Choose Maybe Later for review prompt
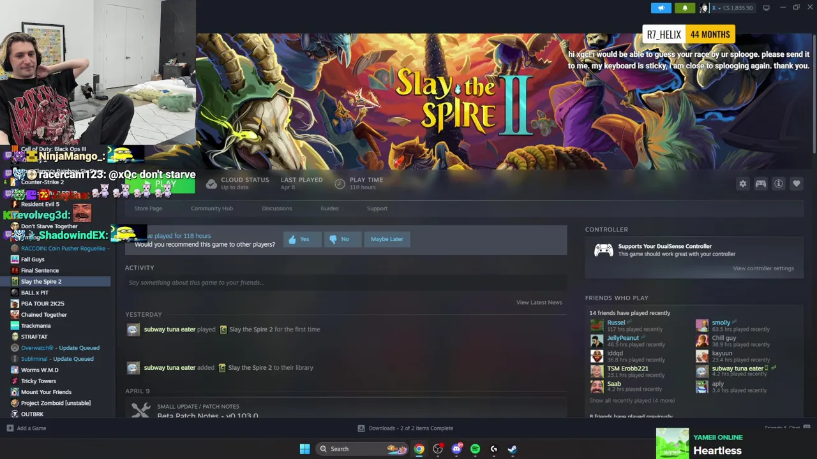Image resolution: width=817 pixels, height=459 pixels. [387, 239]
